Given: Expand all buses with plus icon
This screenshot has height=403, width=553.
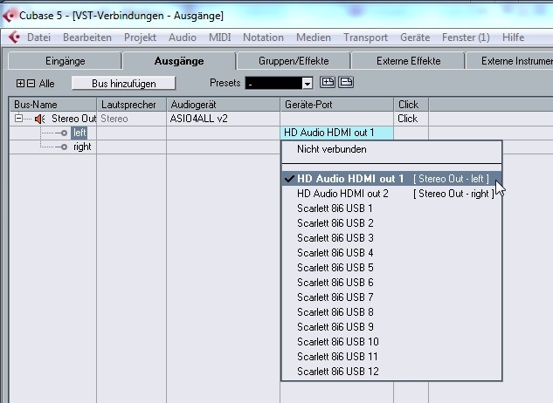Looking at the screenshot, I should 20,84.
